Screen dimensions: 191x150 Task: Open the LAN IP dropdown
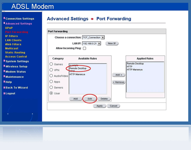coord(92,43)
